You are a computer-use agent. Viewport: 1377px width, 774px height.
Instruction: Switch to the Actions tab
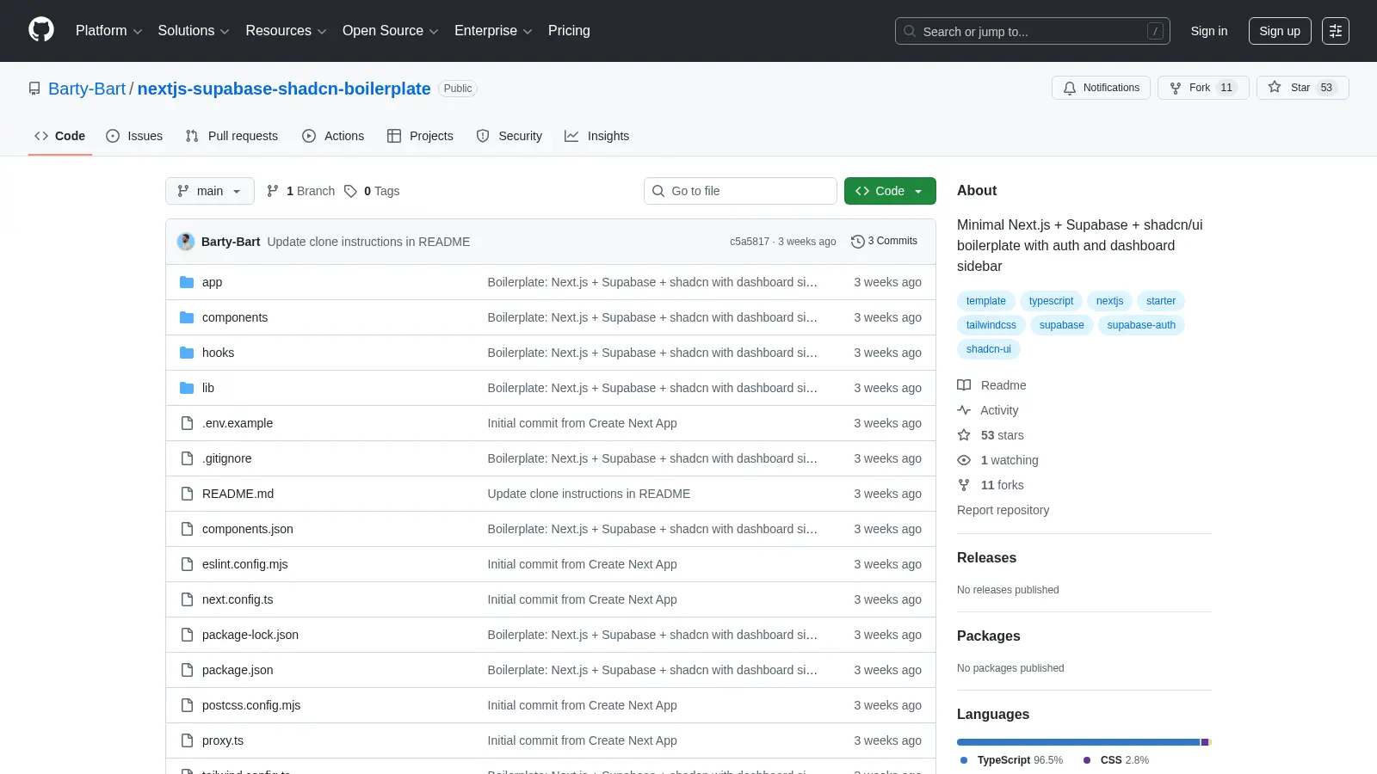(x=333, y=136)
